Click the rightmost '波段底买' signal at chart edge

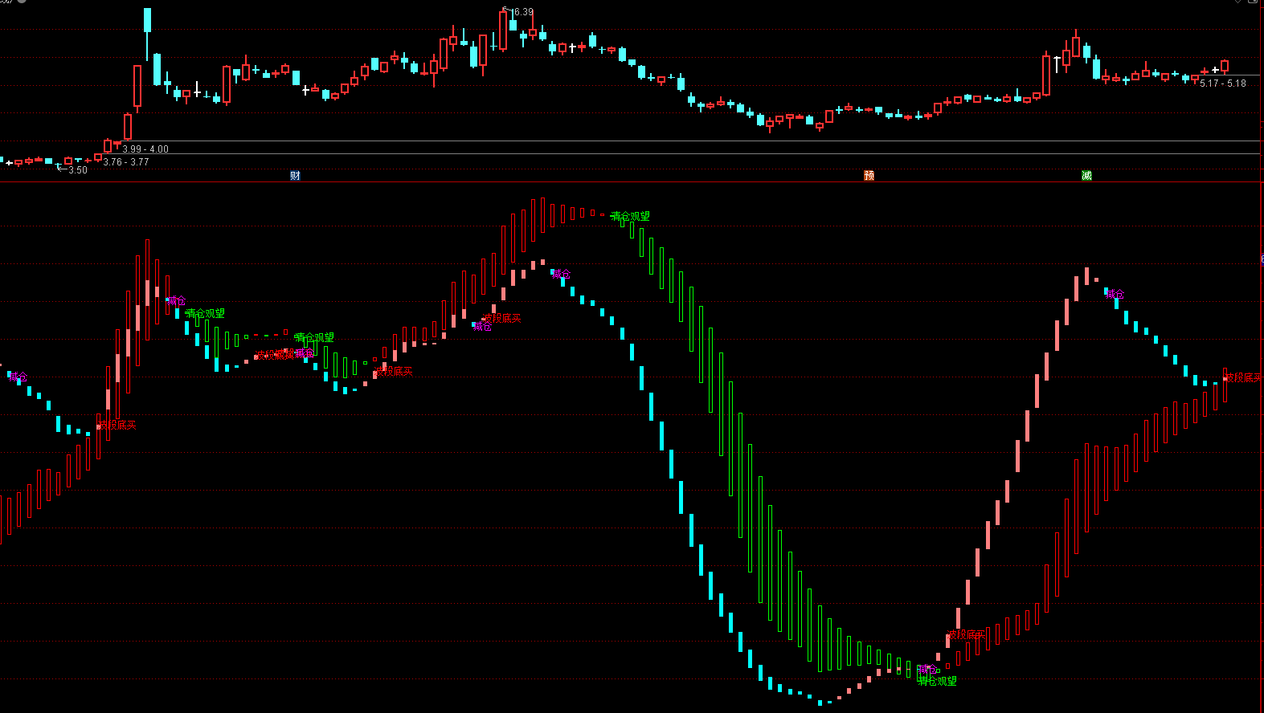pos(1242,378)
